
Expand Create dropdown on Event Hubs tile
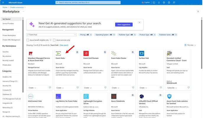pos(60,88)
